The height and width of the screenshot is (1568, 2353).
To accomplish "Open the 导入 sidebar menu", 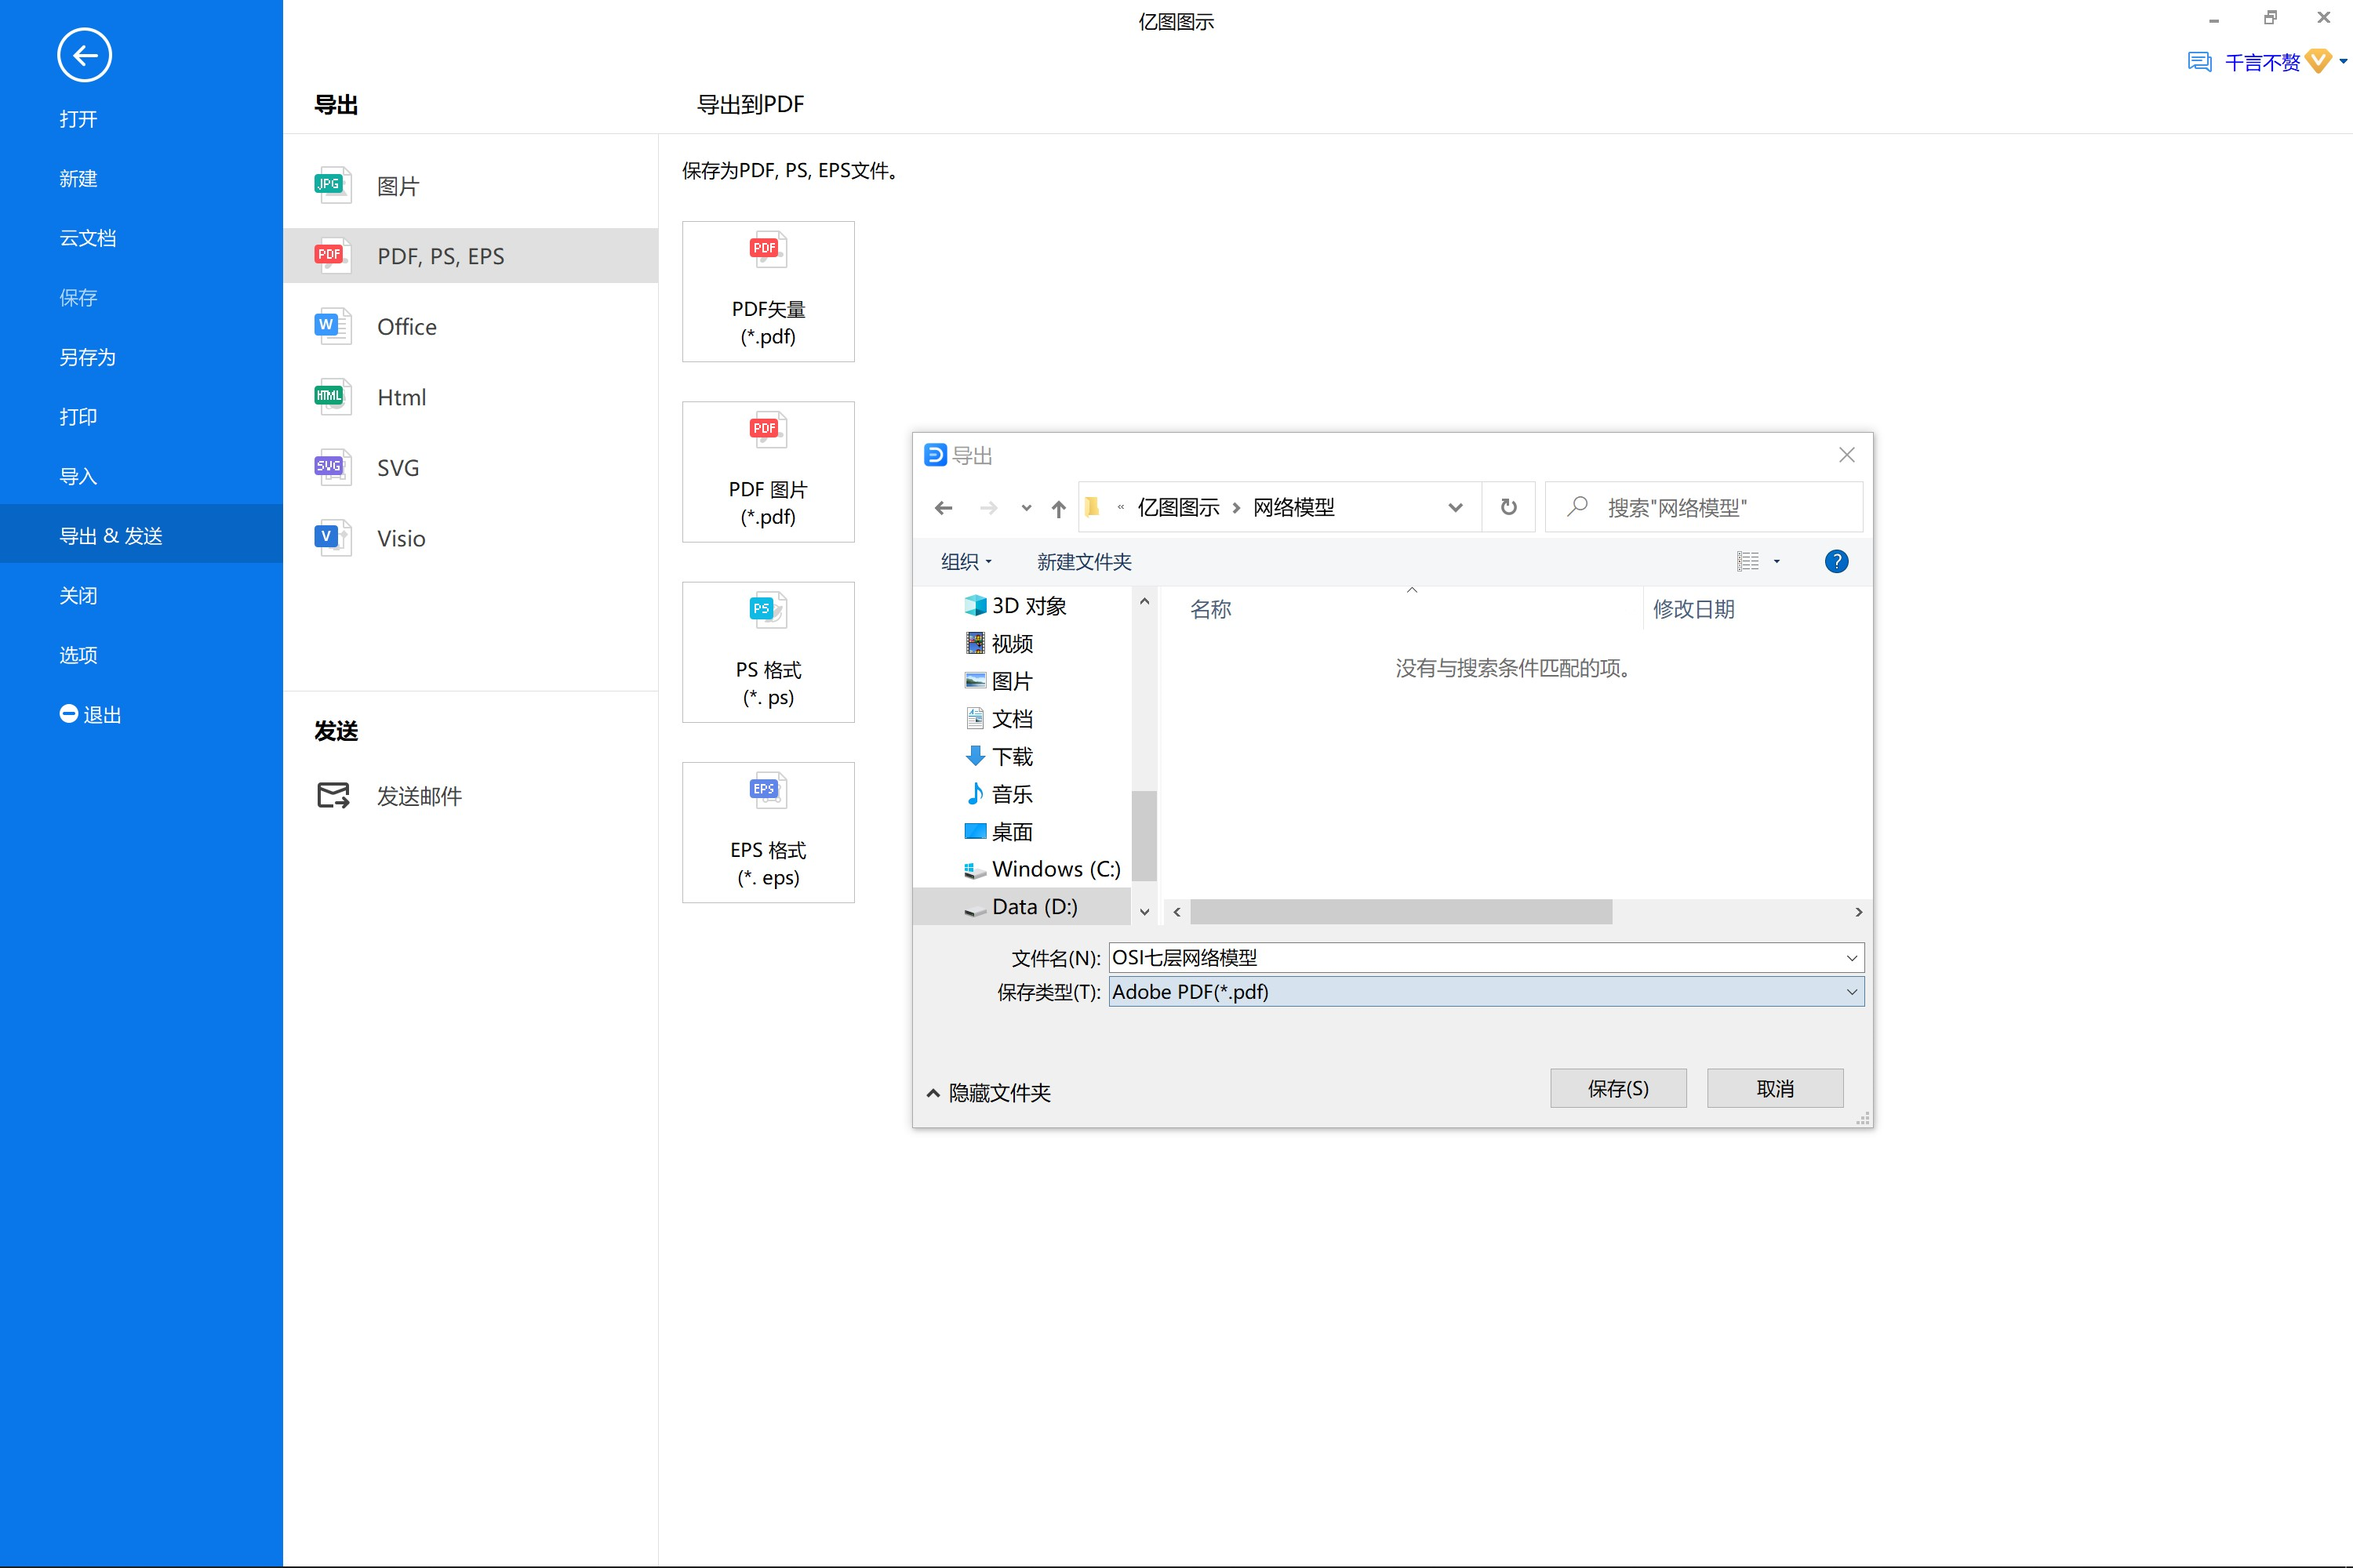I will [x=78, y=476].
